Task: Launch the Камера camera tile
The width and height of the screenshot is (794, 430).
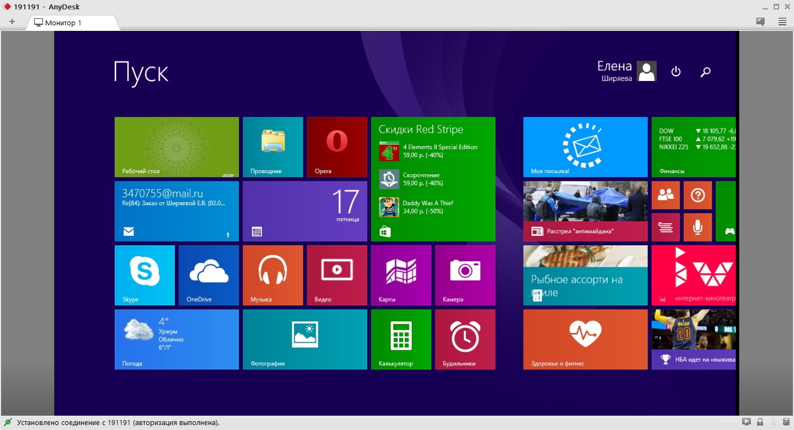Action: [465, 275]
